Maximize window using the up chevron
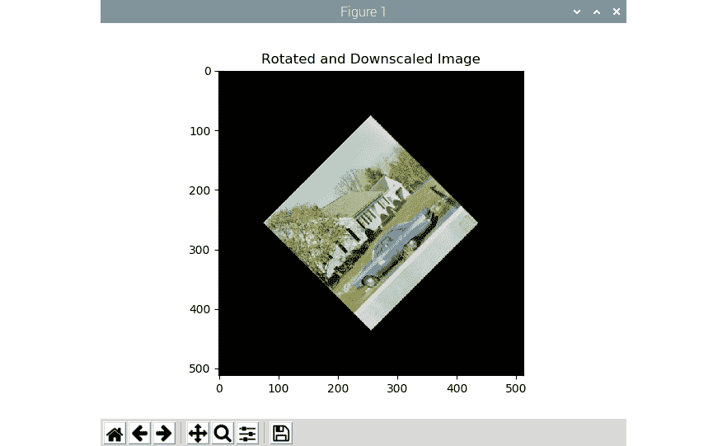The image size is (727, 446). click(597, 12)
